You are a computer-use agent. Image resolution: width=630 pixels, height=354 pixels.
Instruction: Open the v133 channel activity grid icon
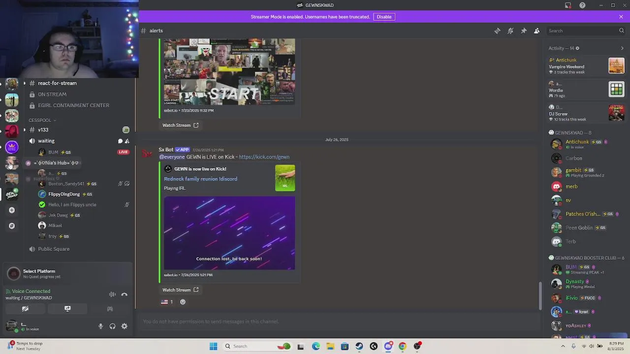126,130
